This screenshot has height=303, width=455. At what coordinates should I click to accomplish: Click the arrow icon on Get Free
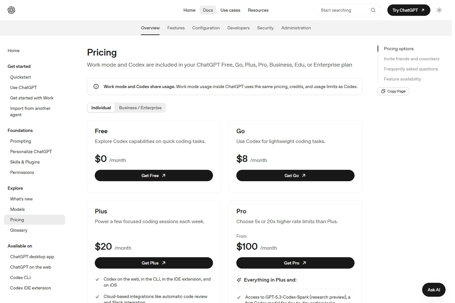164,175
